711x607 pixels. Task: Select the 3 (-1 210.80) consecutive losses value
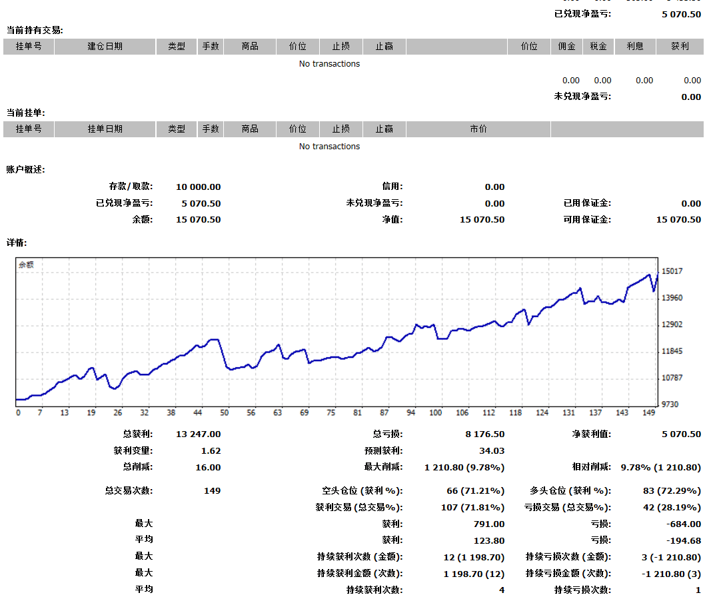point(671,557)
